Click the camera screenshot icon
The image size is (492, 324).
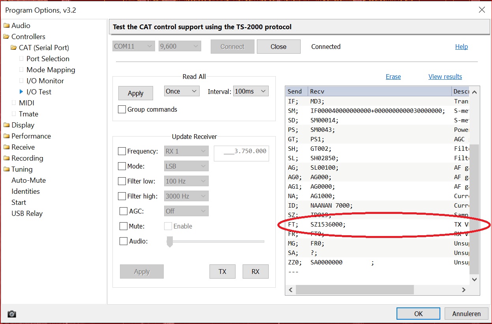click(x=12, y=314)
